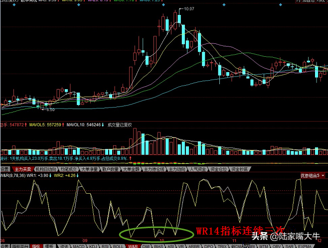The image size is (328, 248).
Task: Select the highlighted 指标 tab at bottom
Action: [x=36, y=247]
